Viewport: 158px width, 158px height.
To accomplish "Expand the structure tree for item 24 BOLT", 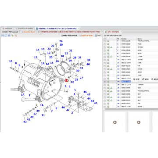I will (111, 97).
